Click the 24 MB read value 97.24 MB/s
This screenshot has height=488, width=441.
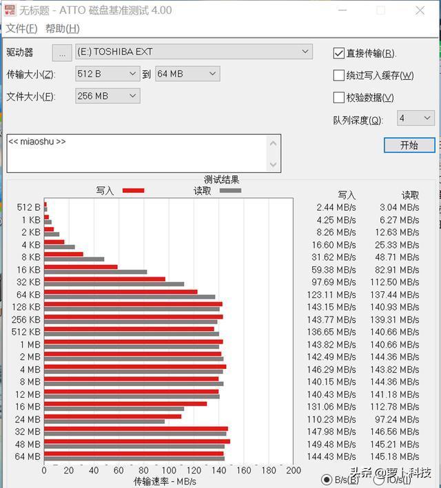click(x=397, y=419)
